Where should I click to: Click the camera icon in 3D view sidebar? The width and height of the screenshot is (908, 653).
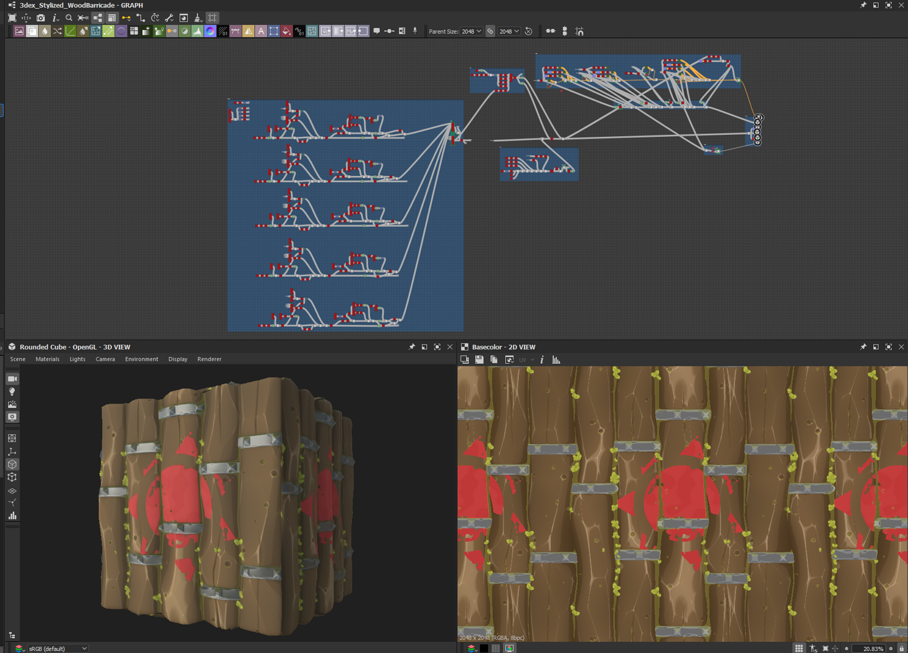point(12,379)
